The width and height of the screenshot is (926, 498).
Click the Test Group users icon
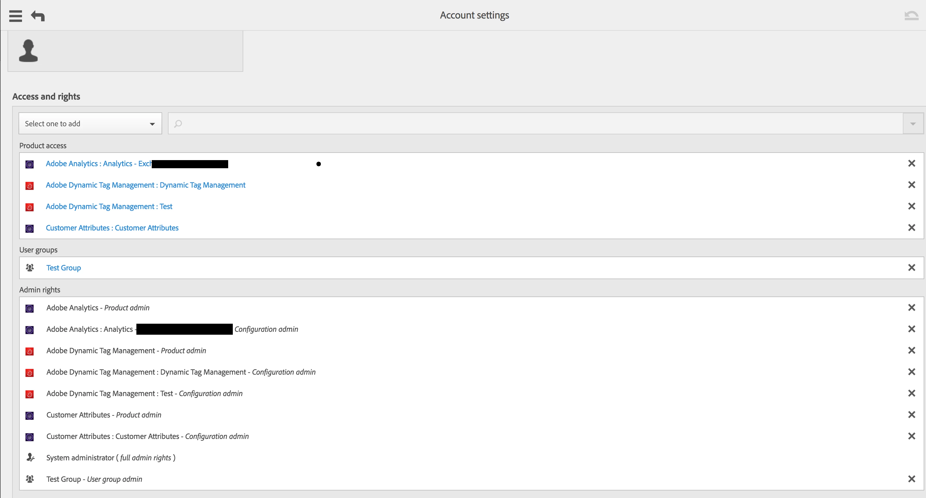pos(30,268)
